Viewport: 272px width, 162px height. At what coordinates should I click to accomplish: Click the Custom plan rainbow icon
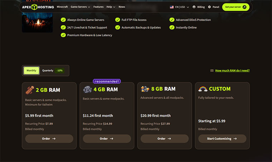pyautogui.click(x=203, y=89)
